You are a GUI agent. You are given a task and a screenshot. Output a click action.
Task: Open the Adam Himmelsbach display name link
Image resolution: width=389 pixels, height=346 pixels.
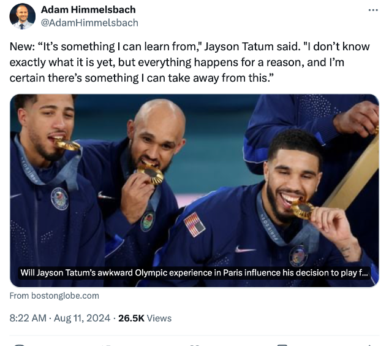88,10
